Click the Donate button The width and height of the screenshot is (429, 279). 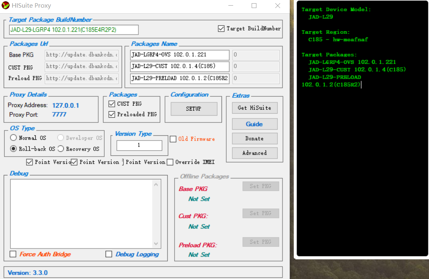coord(255,138)
